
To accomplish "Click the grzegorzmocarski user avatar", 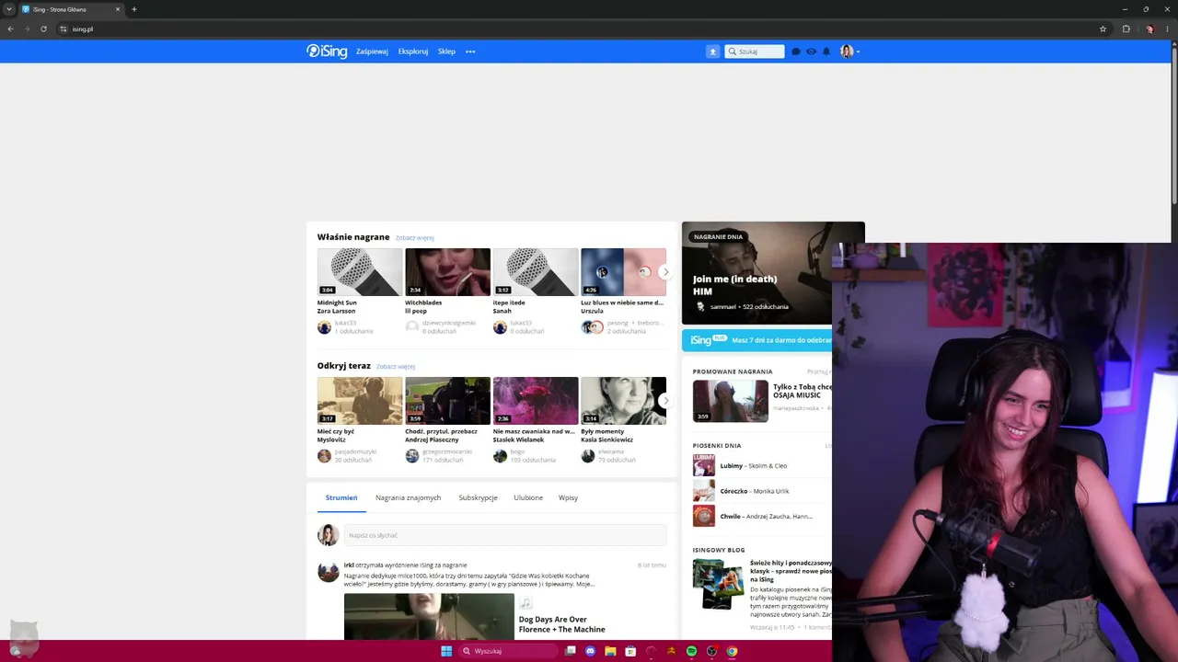I will click(x=412, y=456).
